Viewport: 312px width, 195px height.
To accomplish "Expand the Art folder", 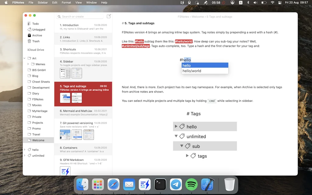I will pos(24,58).
